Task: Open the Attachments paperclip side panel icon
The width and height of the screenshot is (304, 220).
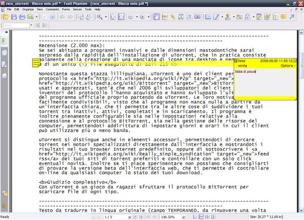Action: point(4,205)
